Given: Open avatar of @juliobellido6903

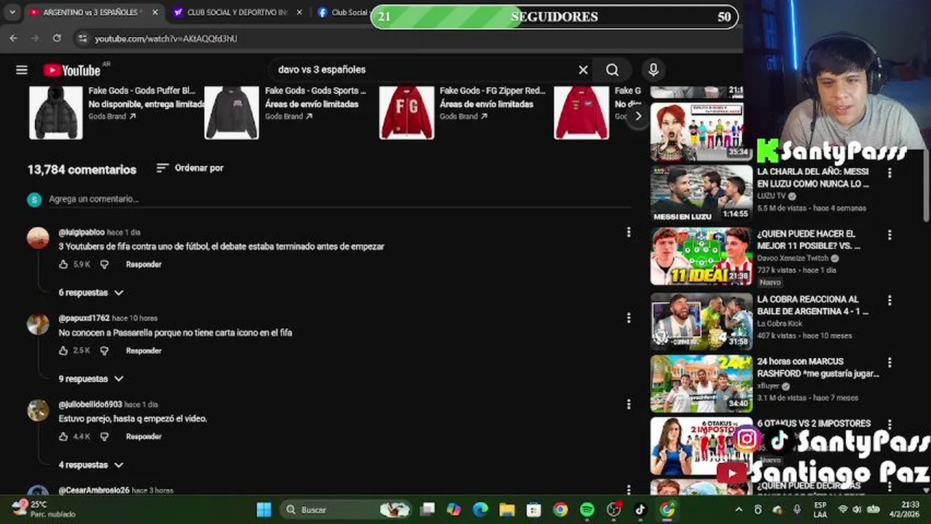Looking at the screenshot, I should click(x=38, y=410).
